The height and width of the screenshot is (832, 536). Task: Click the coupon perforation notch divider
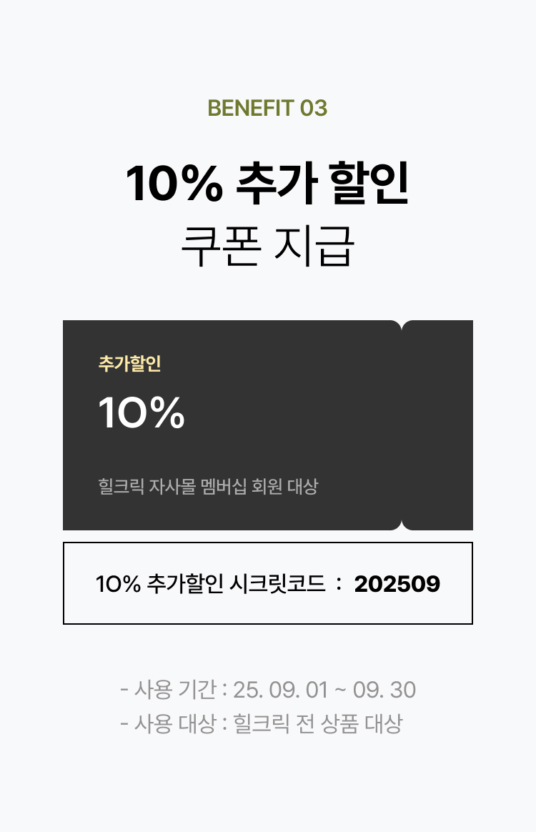pos(402,425)
